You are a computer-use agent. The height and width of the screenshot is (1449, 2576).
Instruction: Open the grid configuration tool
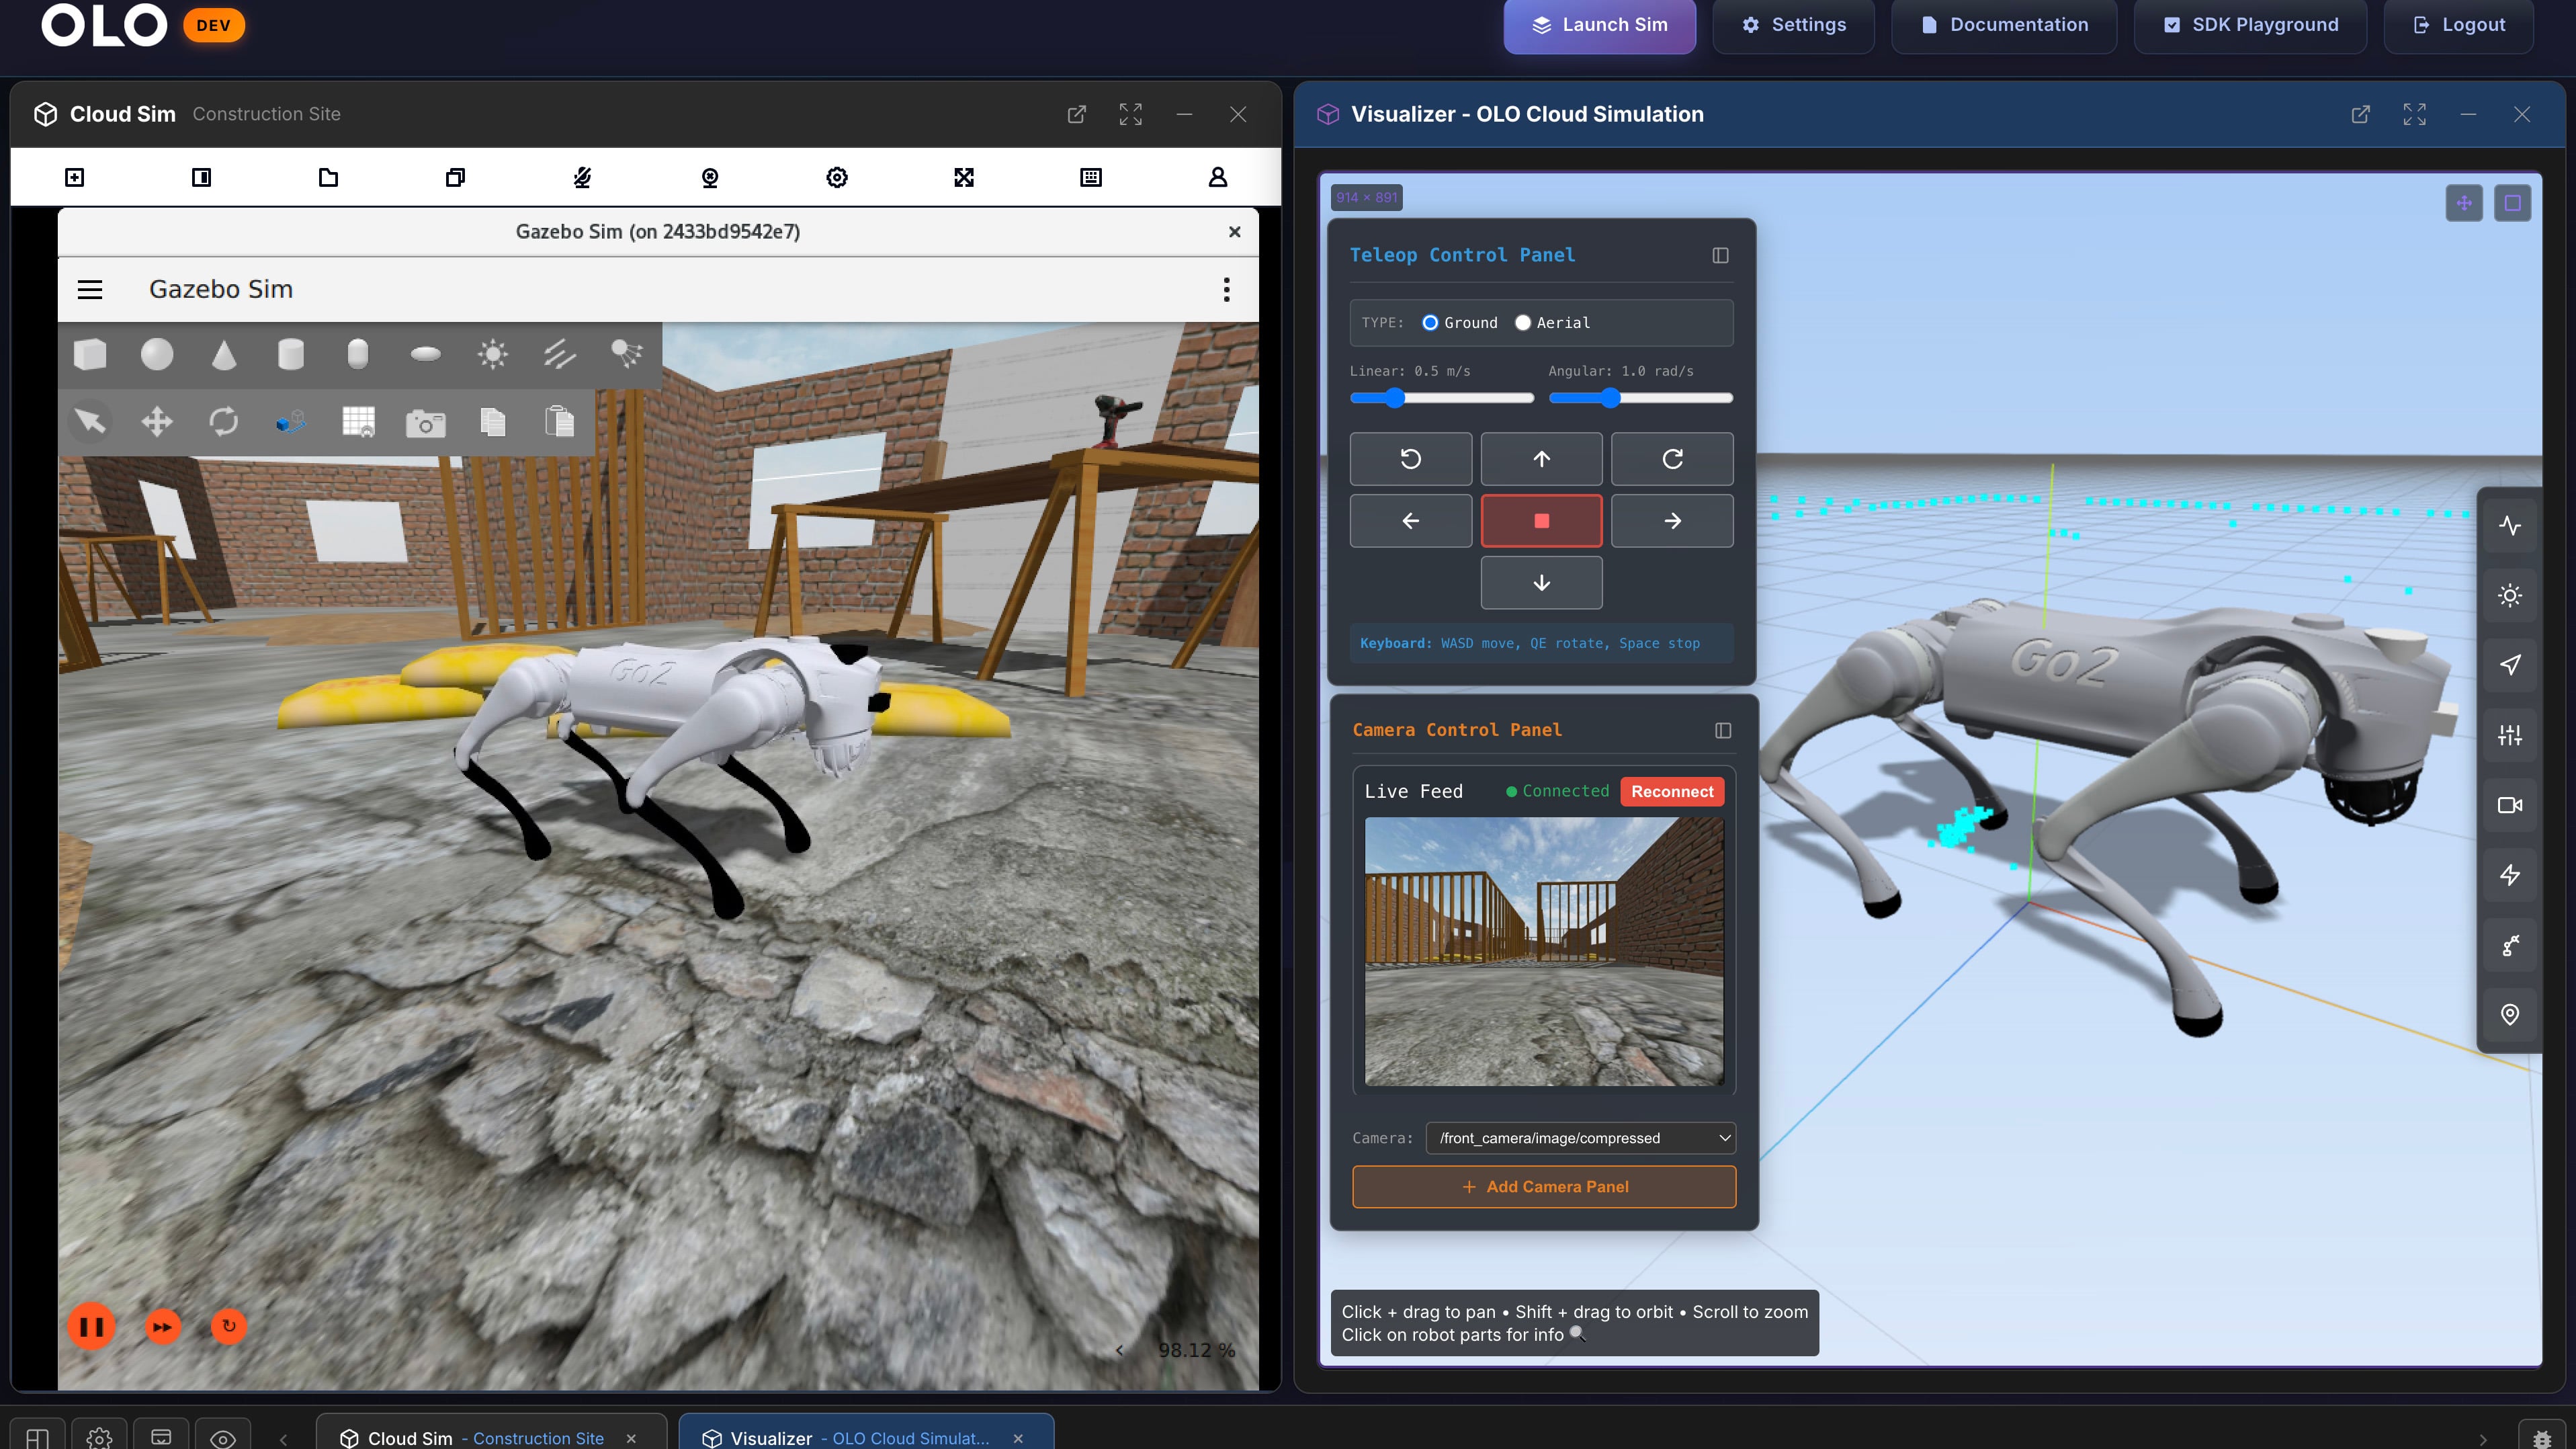pos(358,421)
